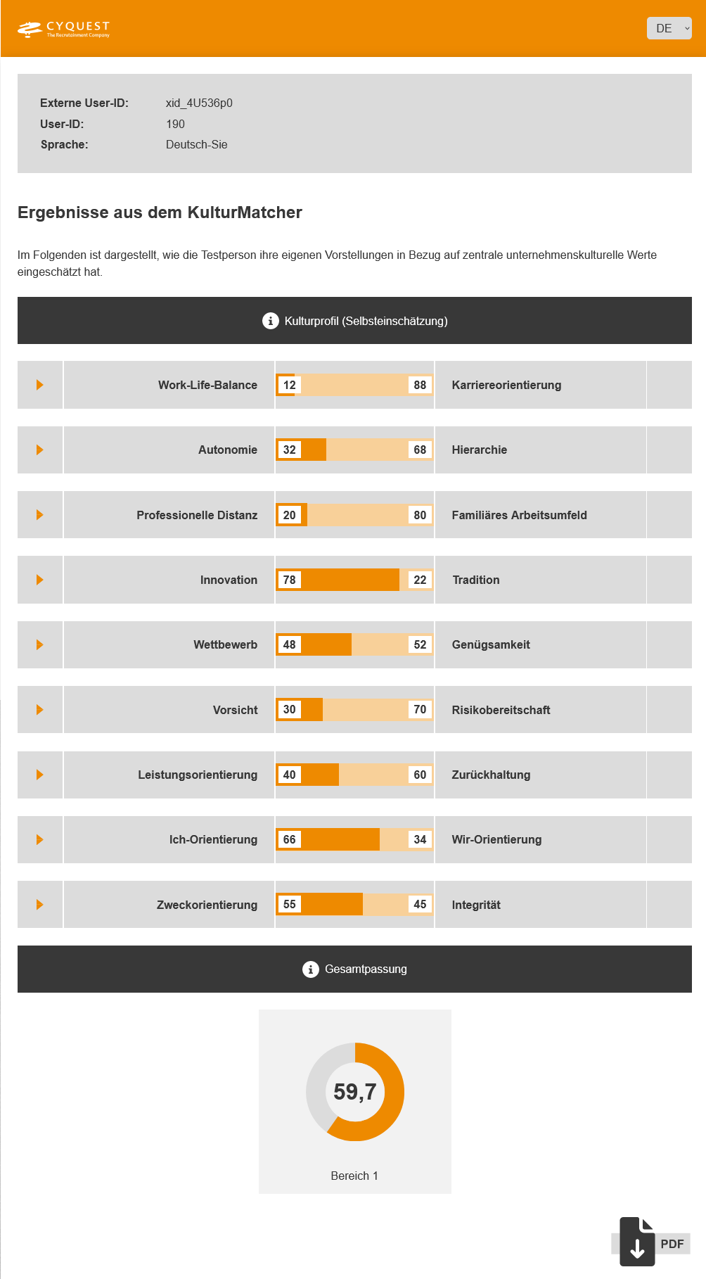The height and width of the screenshot is (1279, 706).
Task: Open the DE language dropdown
Action: click(x=669, y=28)
